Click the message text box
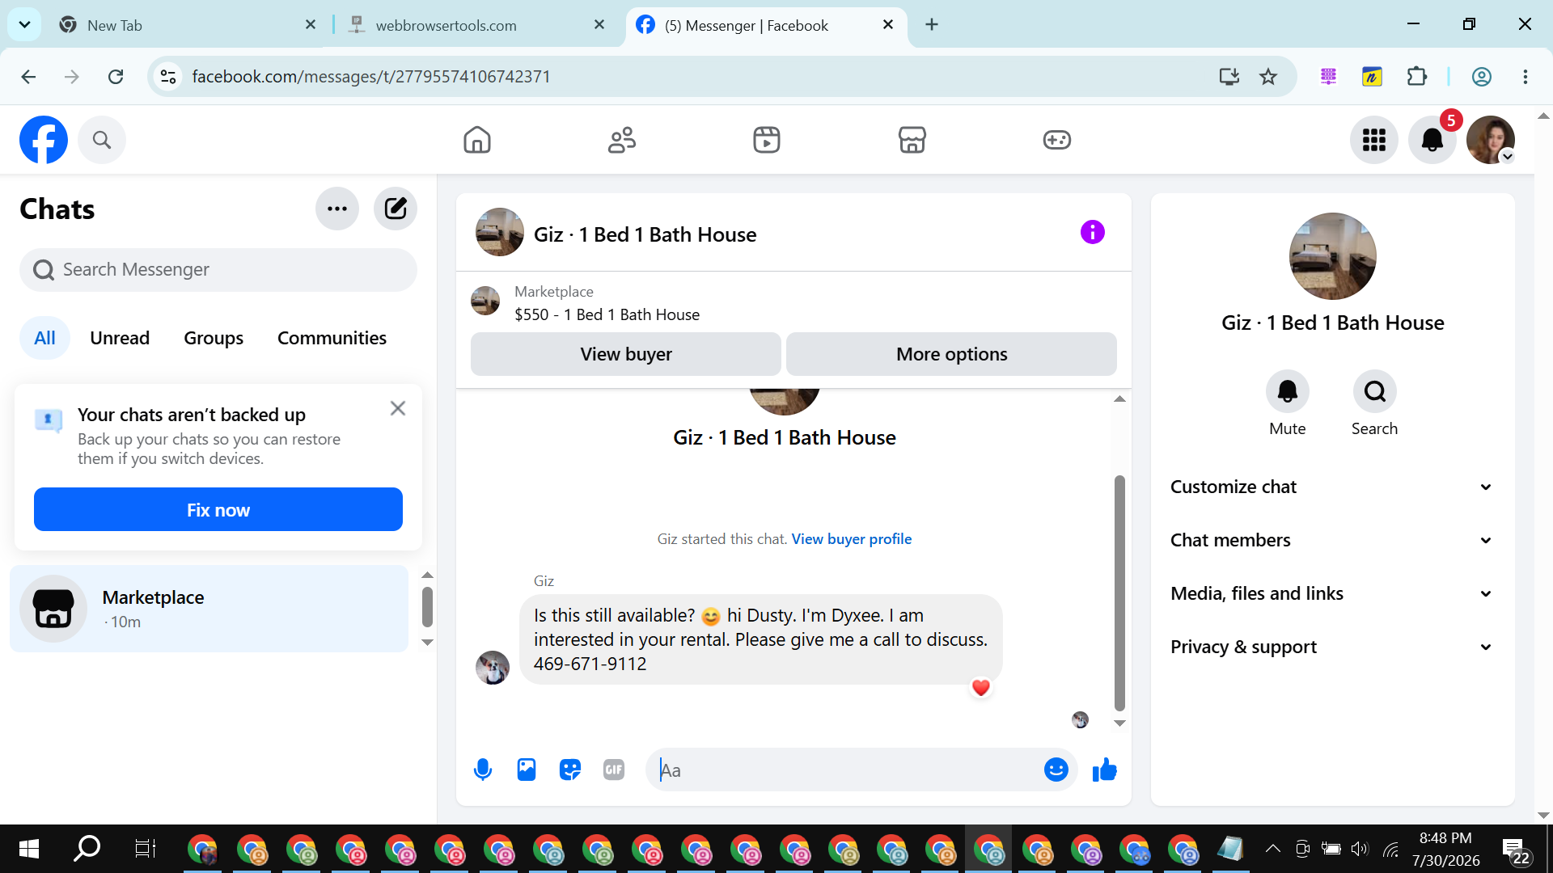Viewport: 1553px width, 873px height. (x=845, y=770)
